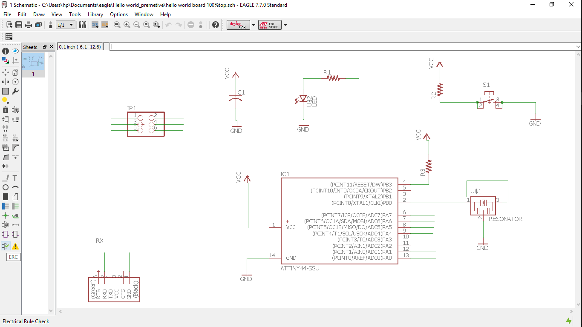The image size is (582, 327).
Task: Open the View menu
Action: [57, 14]
